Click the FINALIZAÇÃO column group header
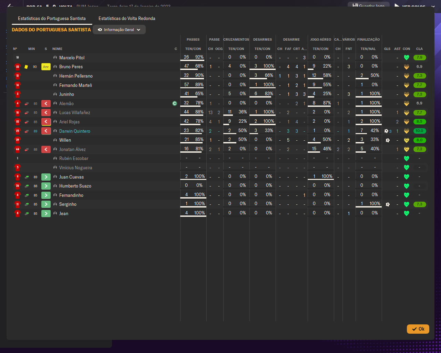Image resolution: width=441 pixels, height=353 pixels. click(369, 40)
